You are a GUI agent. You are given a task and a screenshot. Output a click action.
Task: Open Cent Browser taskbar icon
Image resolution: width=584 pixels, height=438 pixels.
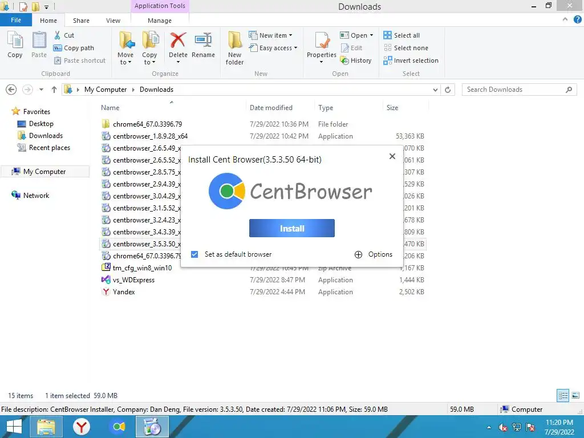(x=119, y=427)
